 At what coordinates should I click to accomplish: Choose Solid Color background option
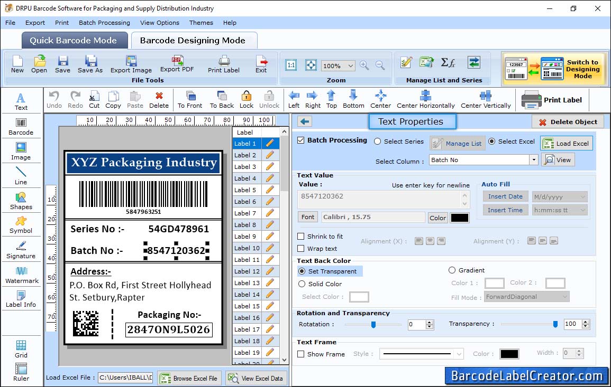(x=302, y=284)
